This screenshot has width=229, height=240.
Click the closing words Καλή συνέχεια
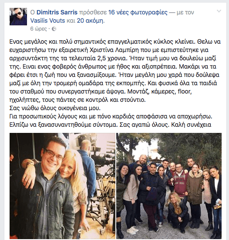tap(191, 125)
